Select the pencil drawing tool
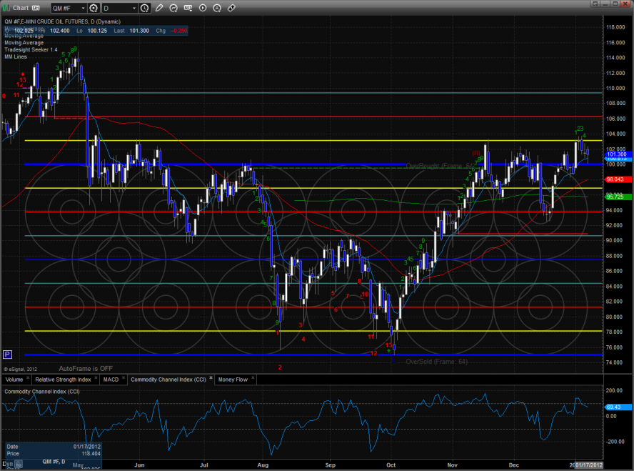Screen dimensions: 634x471 click(x=159, y=8)
